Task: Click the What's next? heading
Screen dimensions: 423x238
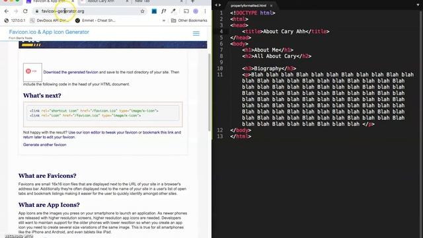Action: (42, 95)
